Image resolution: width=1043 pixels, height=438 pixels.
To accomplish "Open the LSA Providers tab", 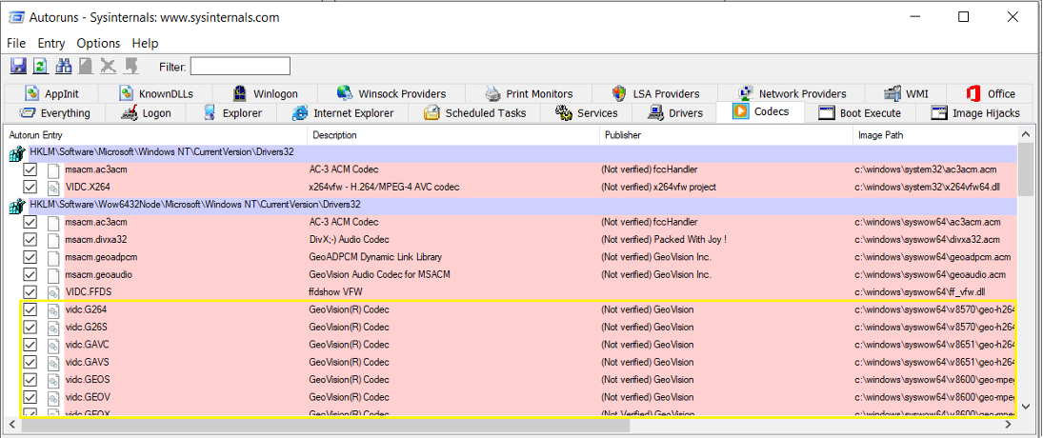I will (x=655, y=93).
